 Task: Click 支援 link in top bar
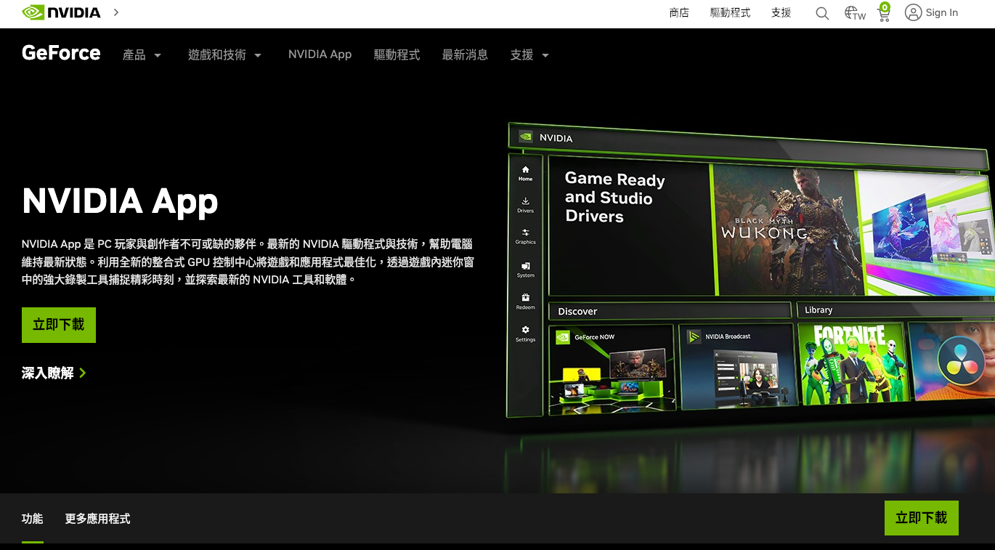(x=781, y=13)
